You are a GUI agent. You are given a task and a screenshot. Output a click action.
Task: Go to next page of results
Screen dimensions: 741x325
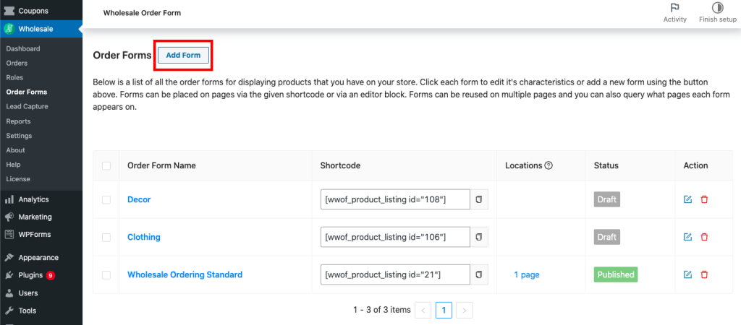(464, 311)
